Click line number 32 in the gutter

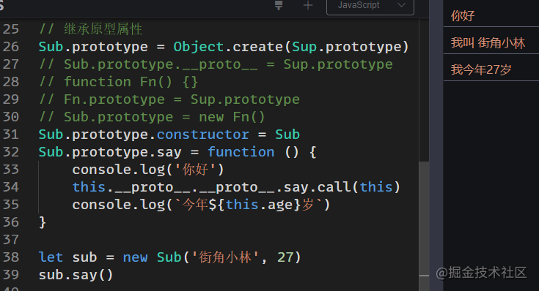[11, 152]
